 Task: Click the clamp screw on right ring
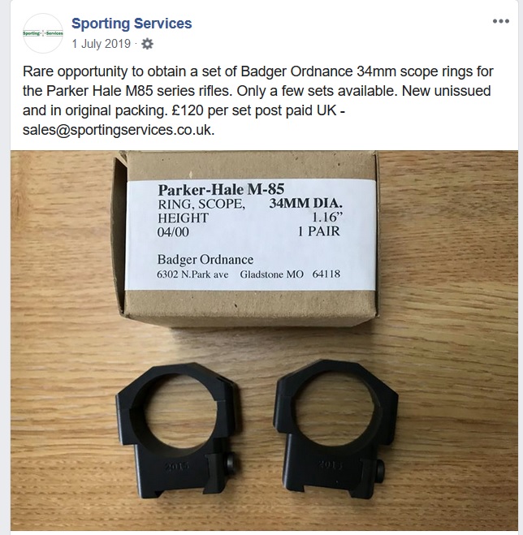(380, 469)
